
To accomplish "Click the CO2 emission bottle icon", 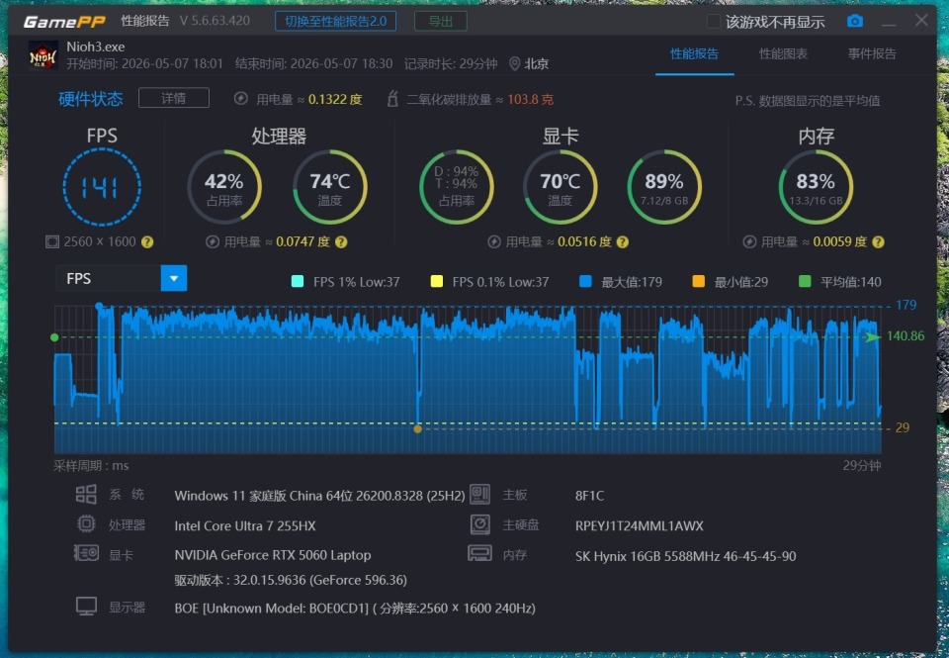I will point(392,99).
